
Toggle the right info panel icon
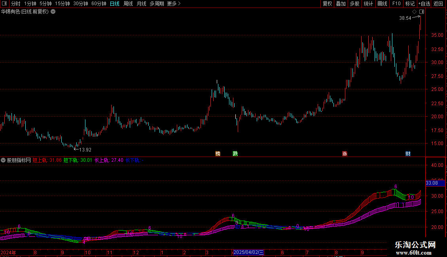422,12
